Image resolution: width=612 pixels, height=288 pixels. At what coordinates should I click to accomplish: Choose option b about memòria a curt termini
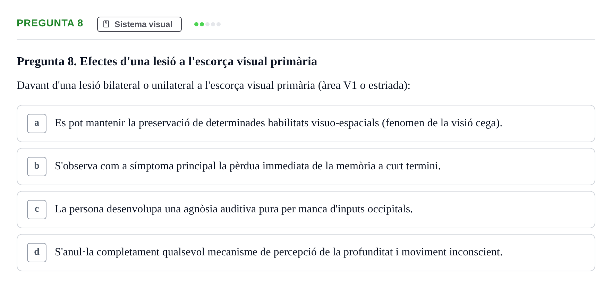(306, 167)
